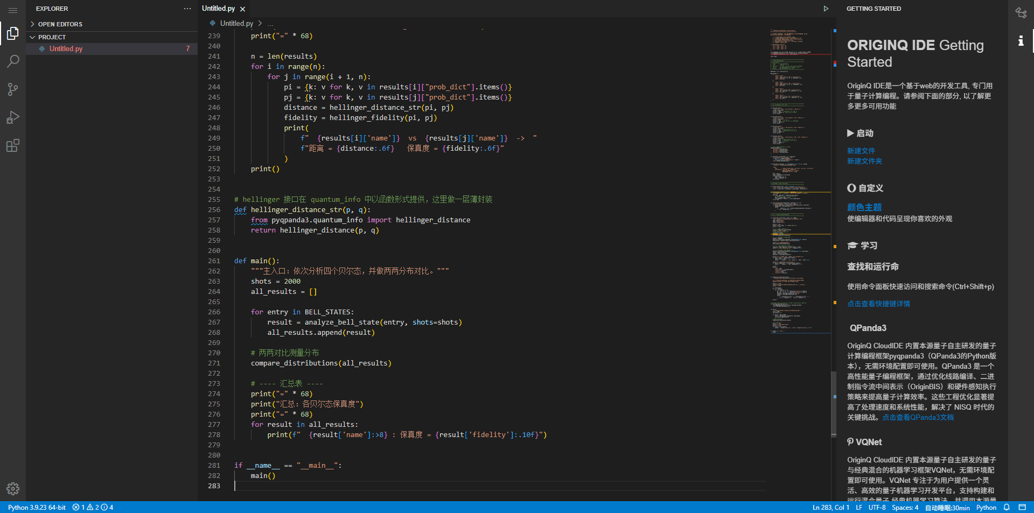Toggle the layout icon in status bar
Image resolution: width=1034 pixels, height=513 pixels.
1022,508
